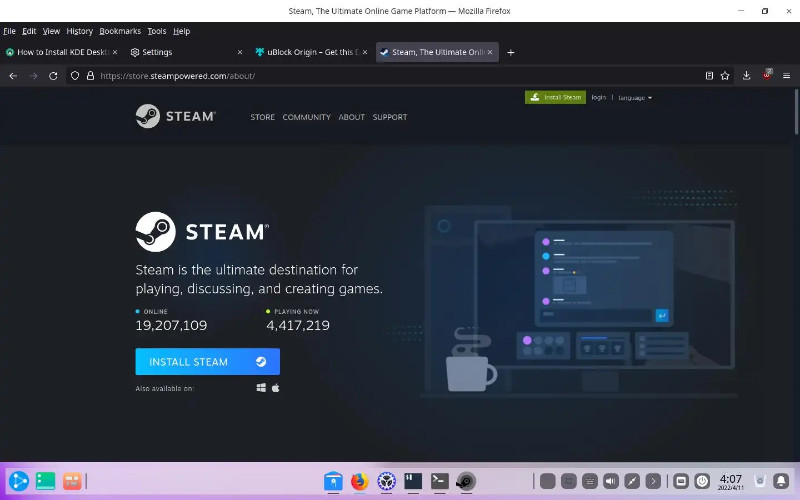Click the Steam logo in the site header
The width and height of the screenshot is (800, 500).
pyautogui.click(x=176, y=116)
